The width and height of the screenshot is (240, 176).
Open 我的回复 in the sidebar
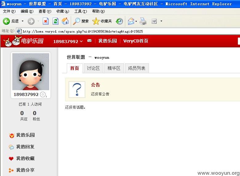tap(25, 147)
